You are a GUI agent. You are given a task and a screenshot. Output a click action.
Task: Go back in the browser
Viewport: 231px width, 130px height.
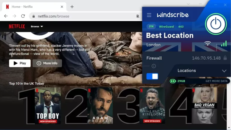tap(6, 16)
